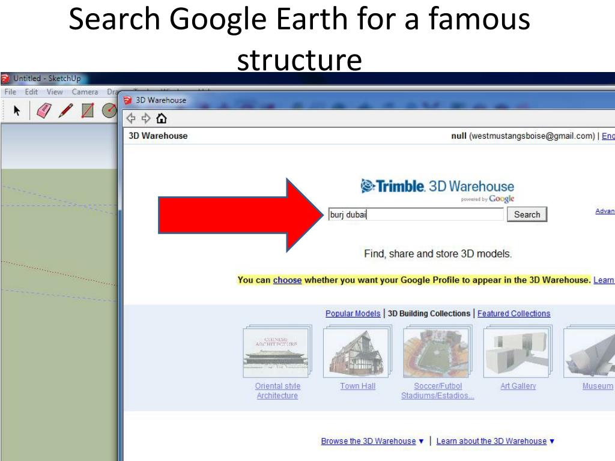Screen dimensions: 615x461
Task: Activate the Rectangle tool in SketchUp toolbar
Action: pos(88,110)
